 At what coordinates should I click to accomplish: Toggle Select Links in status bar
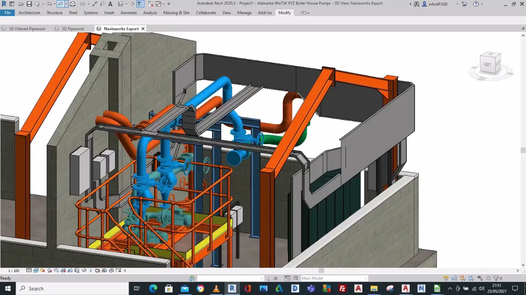[445, 278]
